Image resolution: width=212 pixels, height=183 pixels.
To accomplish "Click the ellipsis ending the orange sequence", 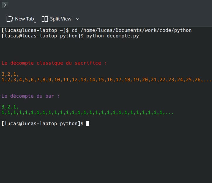I will (x=207, y=80).
